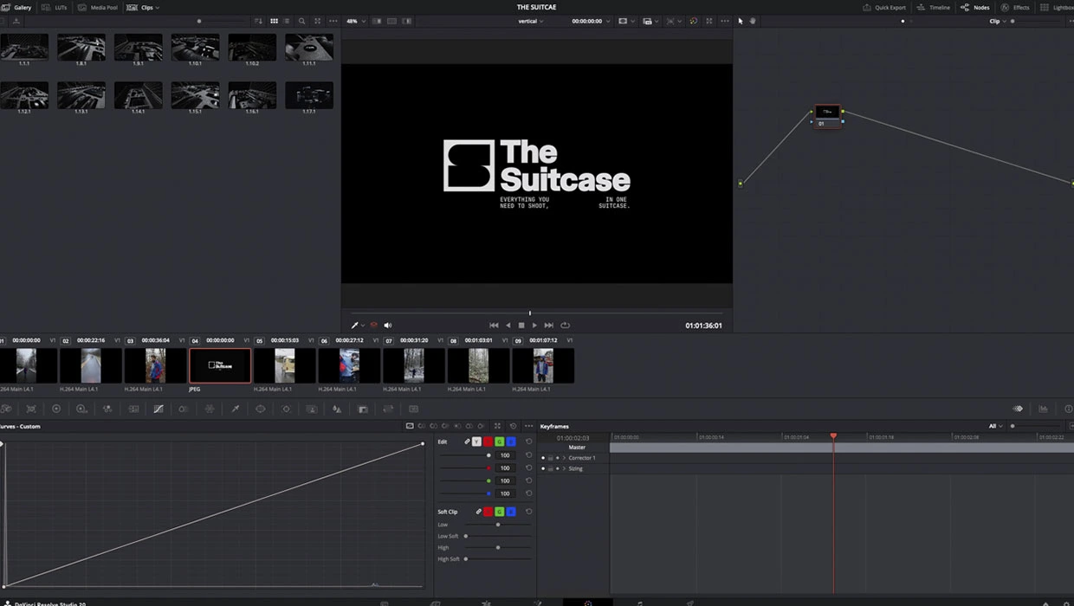Click Quick Export button
This screenshot has height=606, width=1074.
[884, 7]
